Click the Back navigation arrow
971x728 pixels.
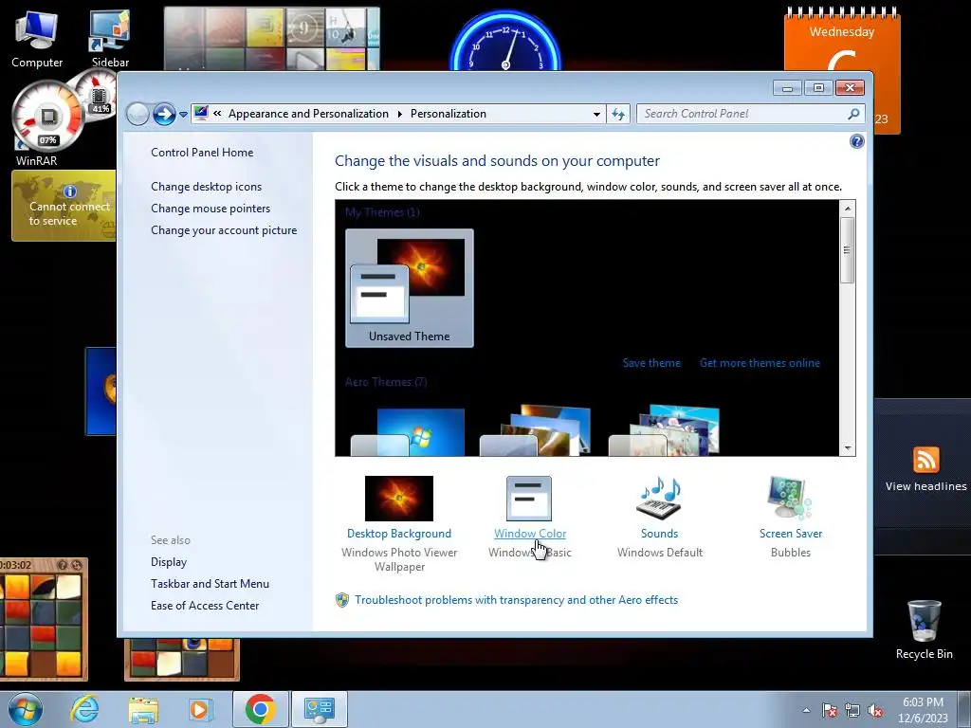click(137, 114)
